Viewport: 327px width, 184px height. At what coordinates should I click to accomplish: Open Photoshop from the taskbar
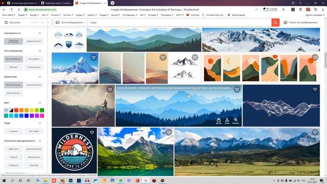pos(71,180)
